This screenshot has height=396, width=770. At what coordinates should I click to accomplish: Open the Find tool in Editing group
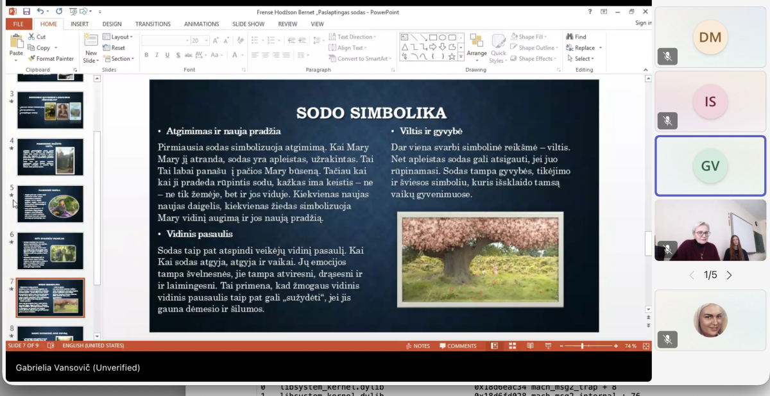576,37
